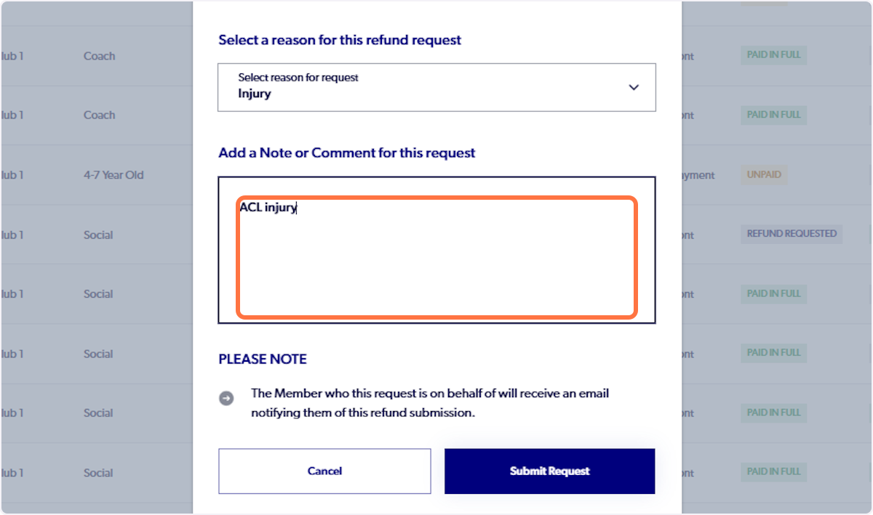Click the REFUND REQUESTED status badge
This screenshot has height=515, width=873.
point(791,233)
